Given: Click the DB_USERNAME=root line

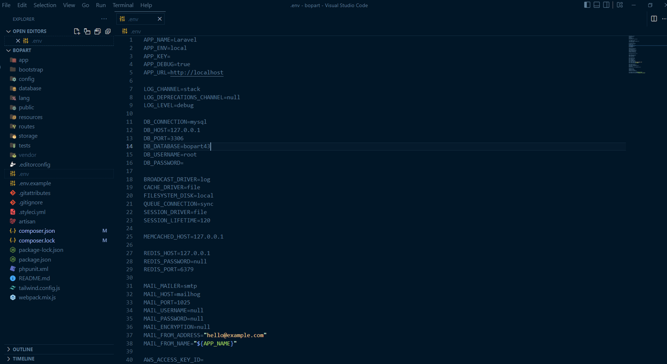Looking at the screenshot, I should pyautogui.click(x=170, y=155).
